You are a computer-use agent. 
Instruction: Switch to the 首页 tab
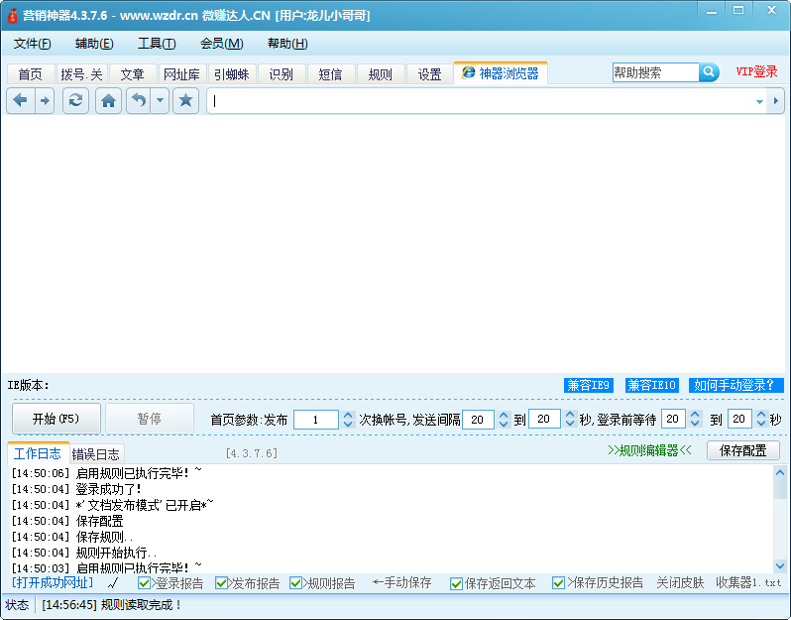[31, 74]
